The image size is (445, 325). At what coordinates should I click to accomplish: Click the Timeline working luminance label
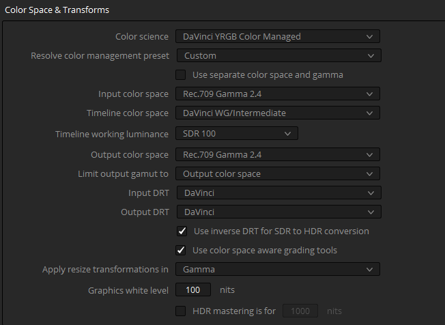112,134
